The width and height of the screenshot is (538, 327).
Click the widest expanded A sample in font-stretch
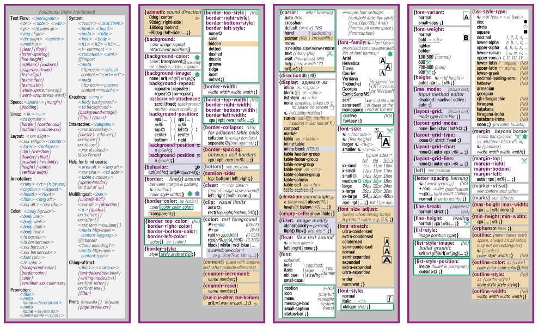pos(387,260)
